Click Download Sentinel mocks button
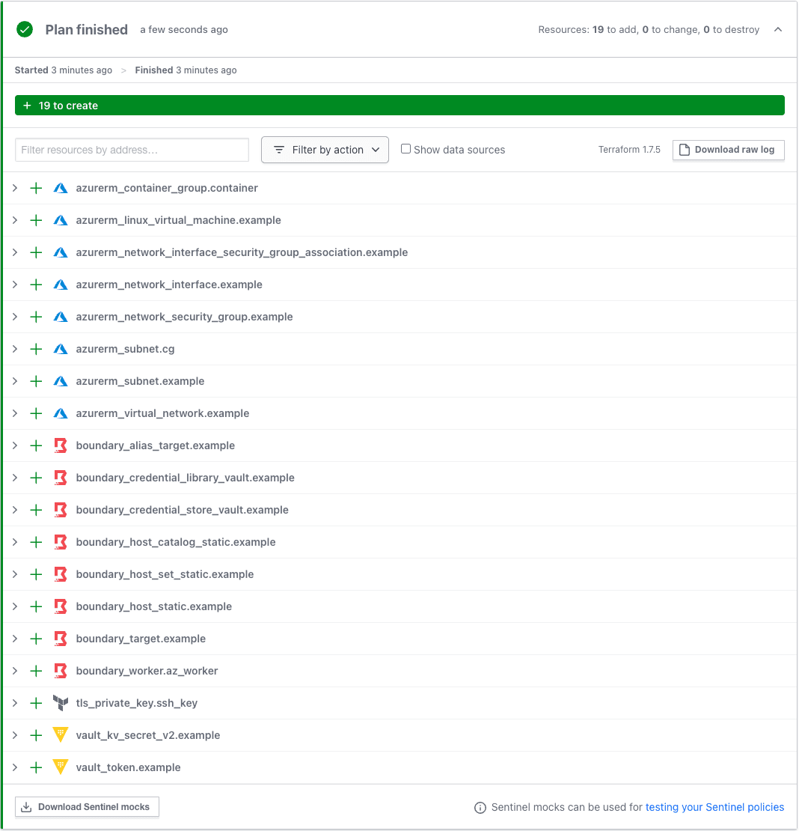 point(87,807)
